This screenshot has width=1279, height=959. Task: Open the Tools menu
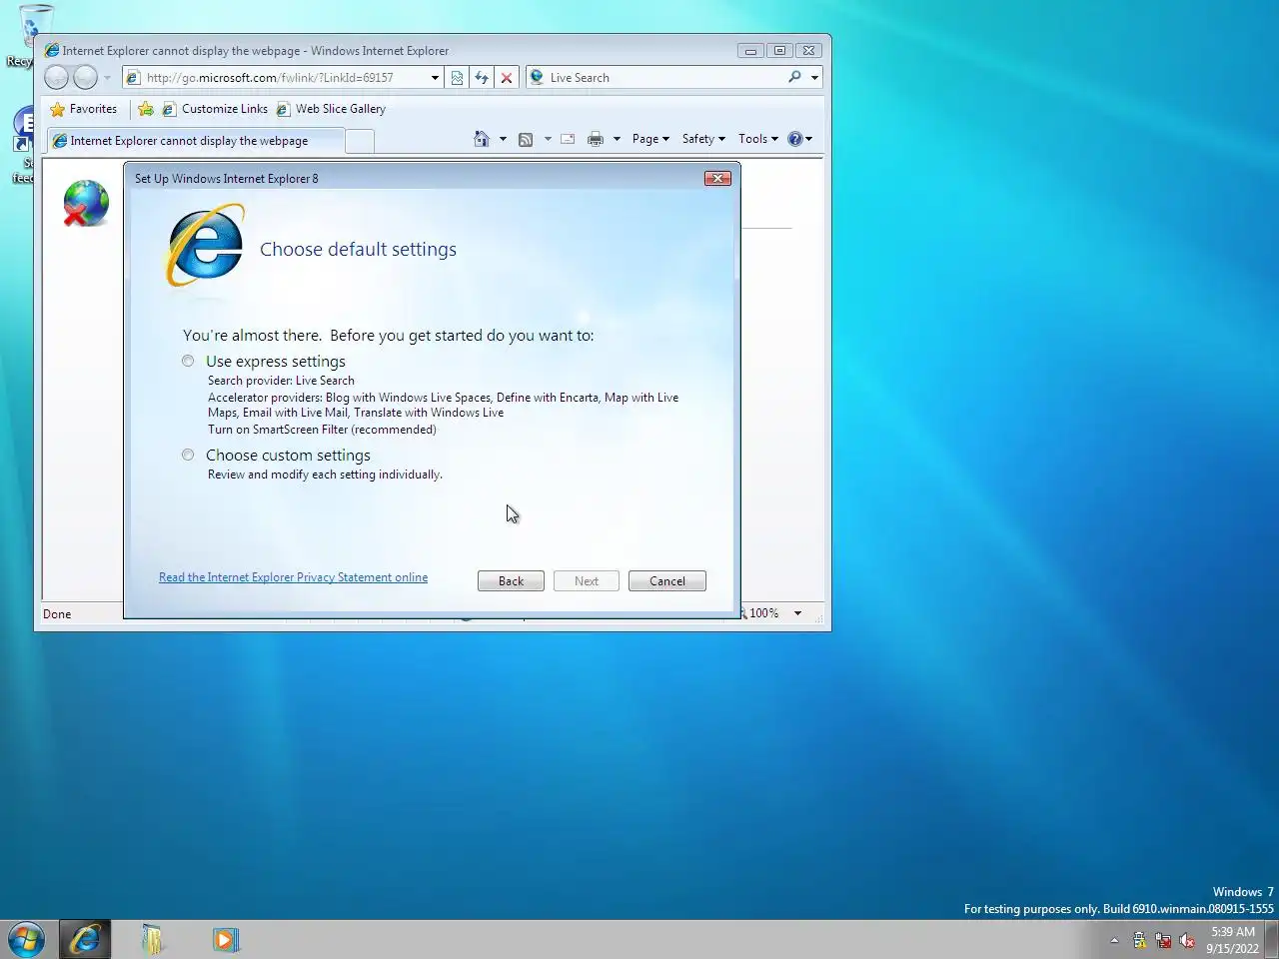point(758,139)
